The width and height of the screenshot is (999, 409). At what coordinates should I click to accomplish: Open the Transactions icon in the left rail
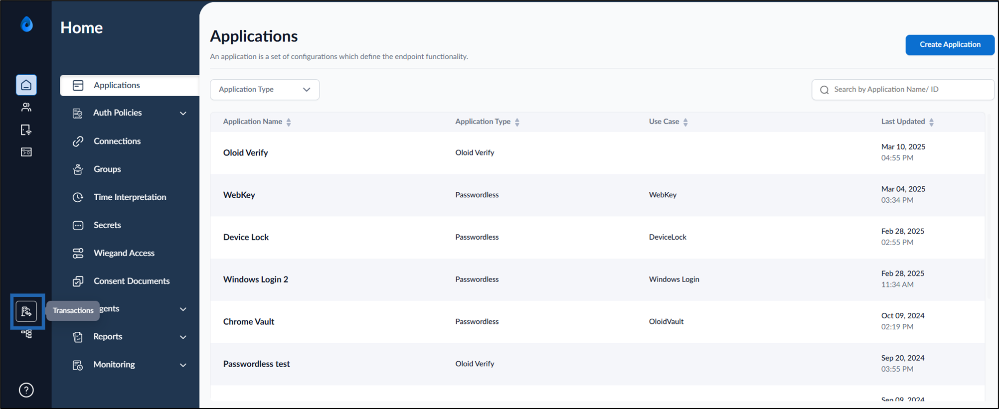click(26, 312)
